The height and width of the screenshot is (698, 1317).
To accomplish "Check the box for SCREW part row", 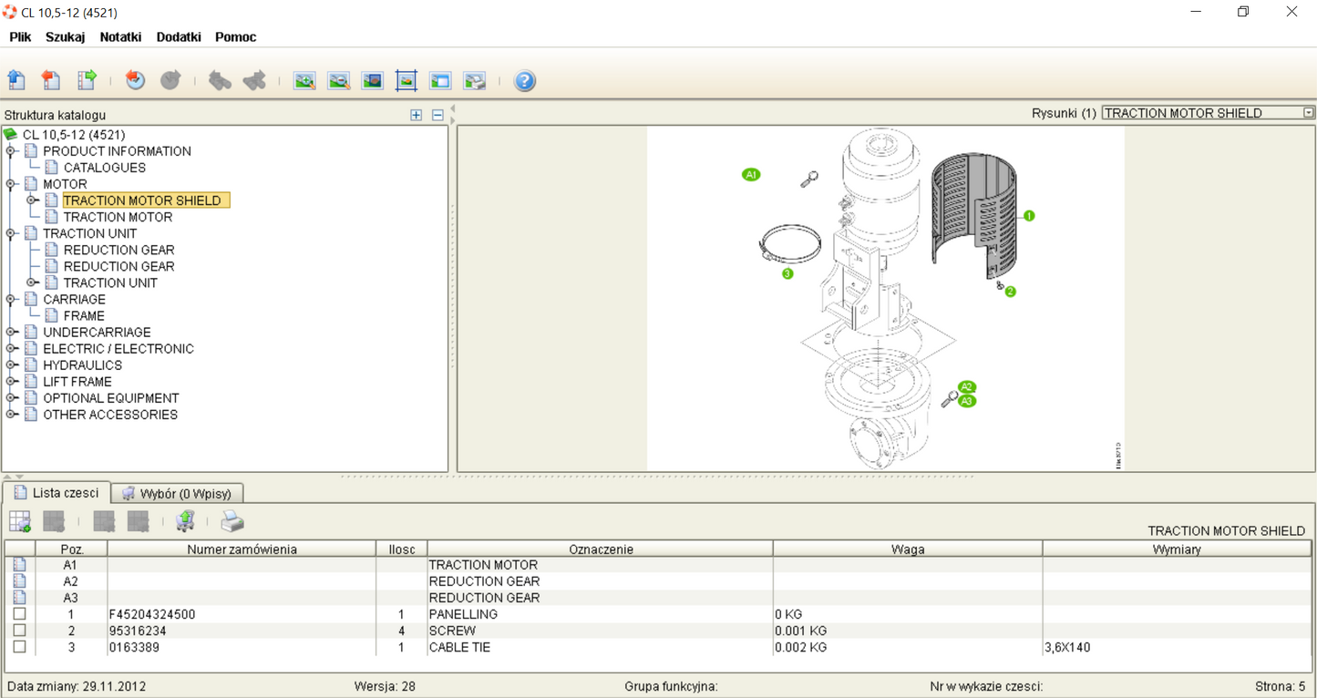I will (19, 631).
